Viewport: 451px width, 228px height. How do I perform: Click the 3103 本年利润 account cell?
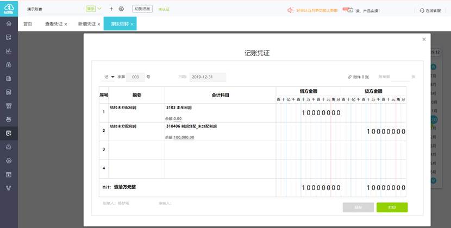pyautogui.click(x=220, y=112)
